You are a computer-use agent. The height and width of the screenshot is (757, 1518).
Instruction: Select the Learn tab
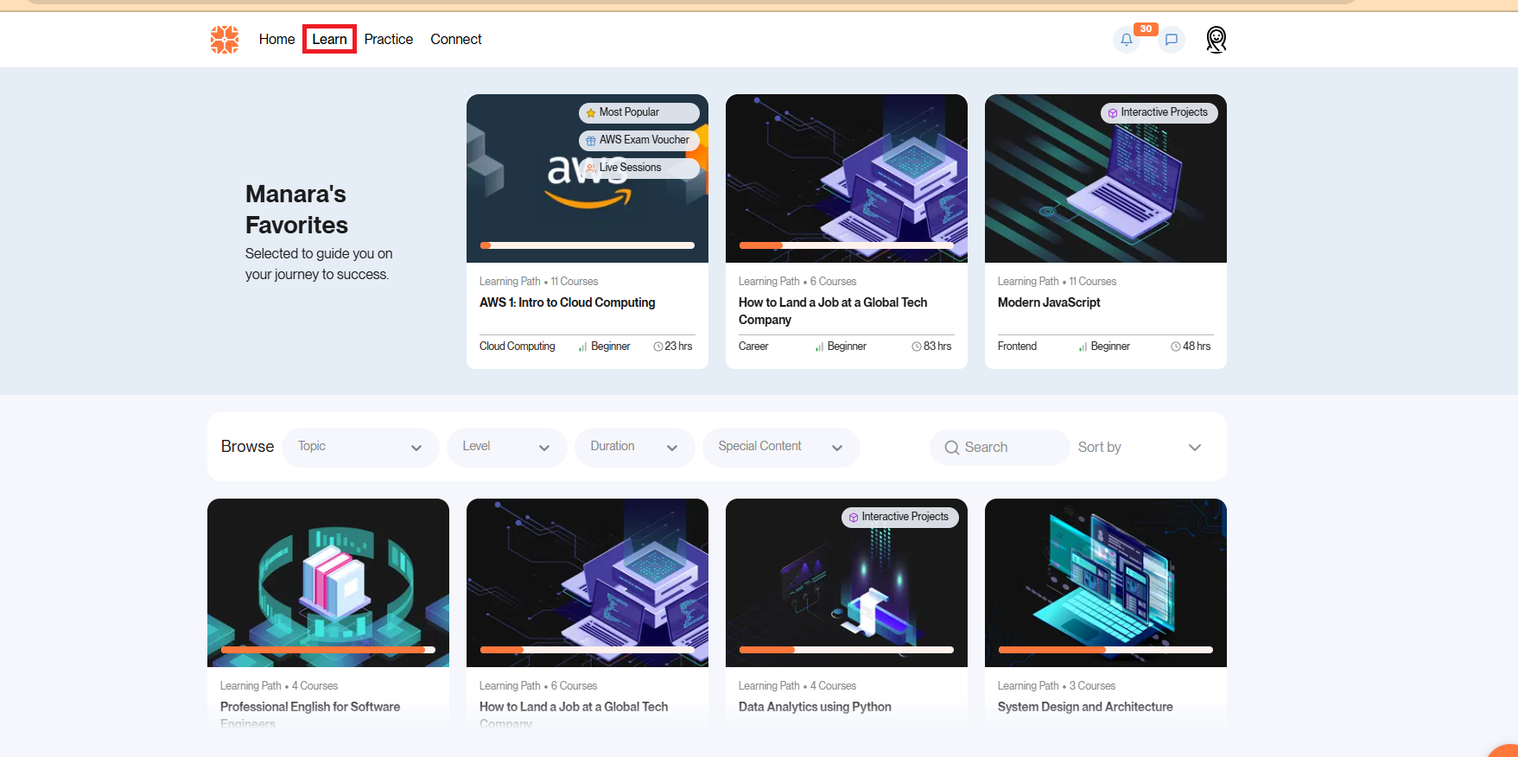[x=329, y=39]
